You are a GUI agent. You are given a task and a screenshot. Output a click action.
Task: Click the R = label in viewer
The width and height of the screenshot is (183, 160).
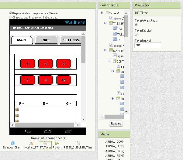(22, 104)
